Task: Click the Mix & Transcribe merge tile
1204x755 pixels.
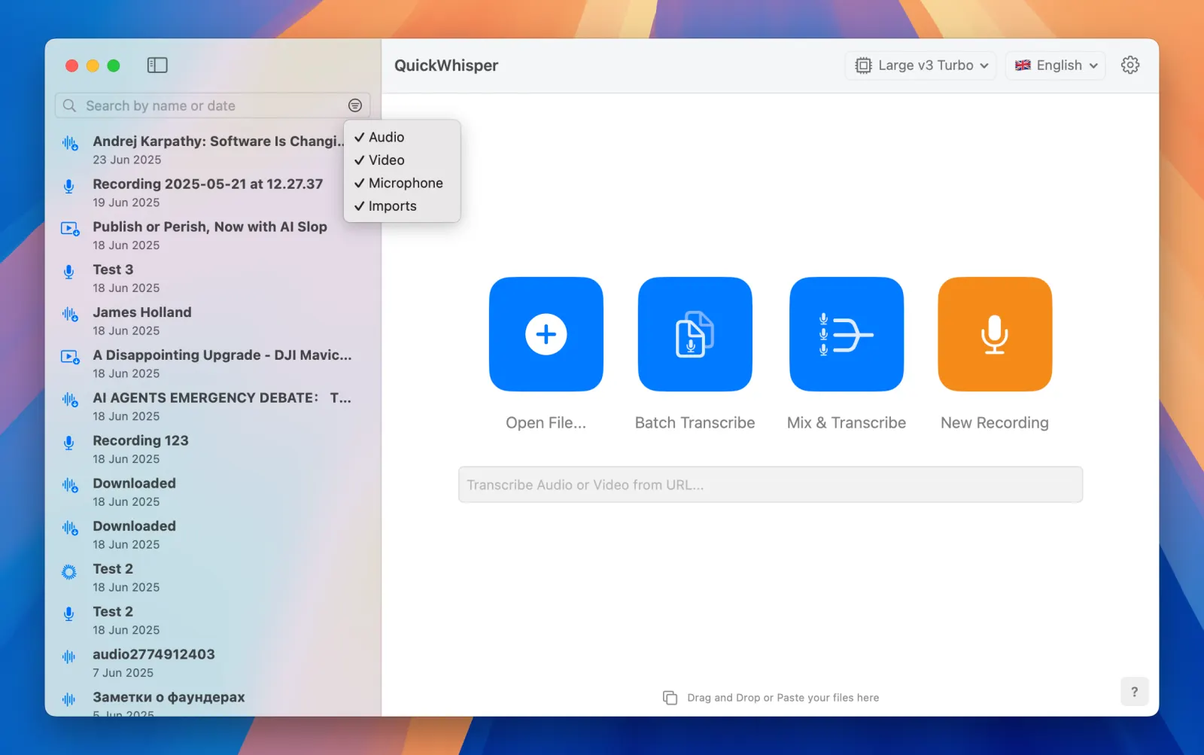Action: pyautogui.click(x=847, y=334)
